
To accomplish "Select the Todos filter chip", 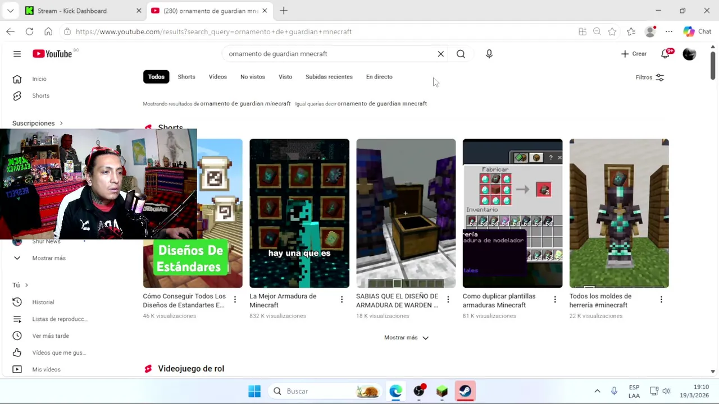I will click(156, 77).
